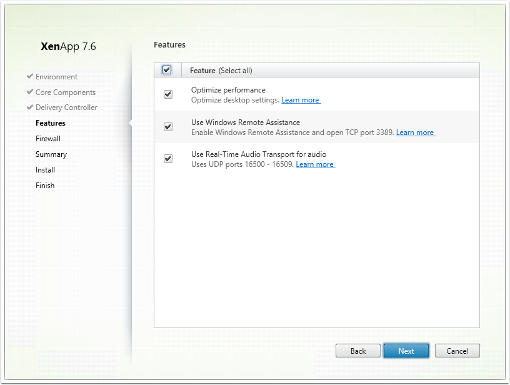Go Back to the previous step
Image resolution: width=510 pixels, height=385 pixels.
[358, 351]
